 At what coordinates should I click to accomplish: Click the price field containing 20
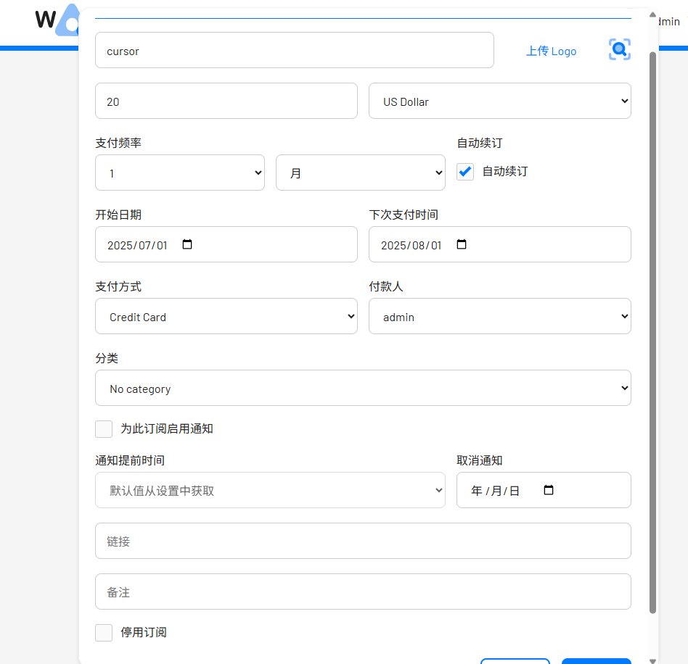[x=226, y=101]
